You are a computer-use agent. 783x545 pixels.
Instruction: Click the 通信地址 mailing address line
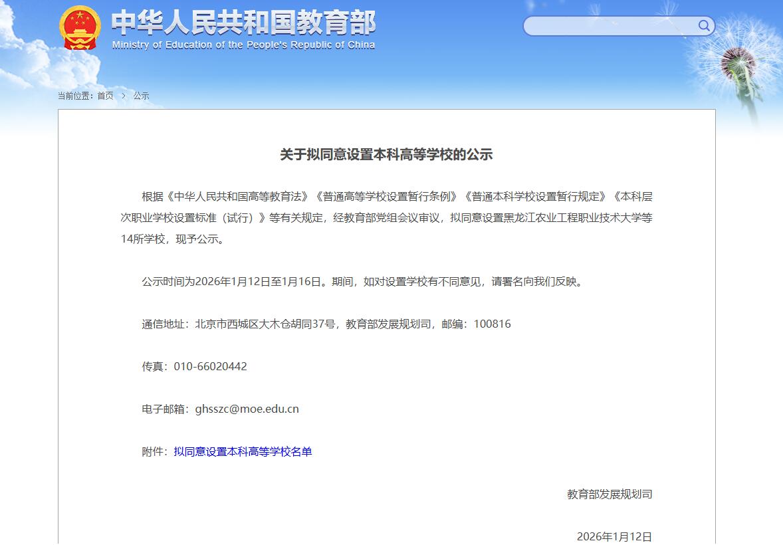(326, 324)
